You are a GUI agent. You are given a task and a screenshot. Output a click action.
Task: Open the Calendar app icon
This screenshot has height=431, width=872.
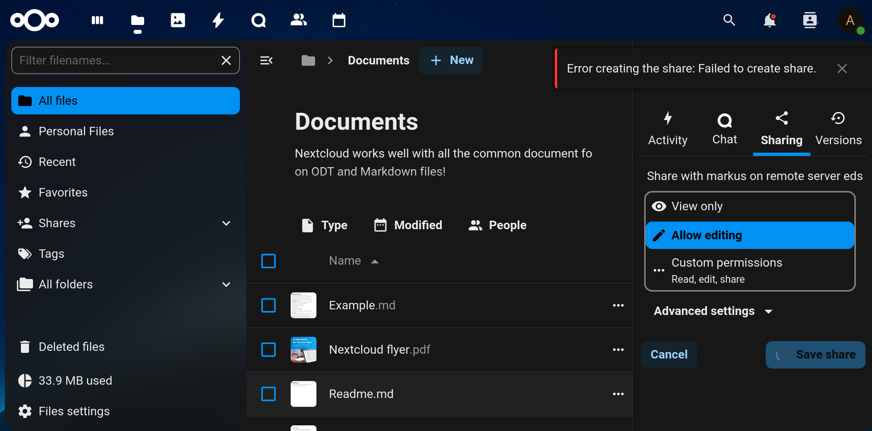(339, 20)
